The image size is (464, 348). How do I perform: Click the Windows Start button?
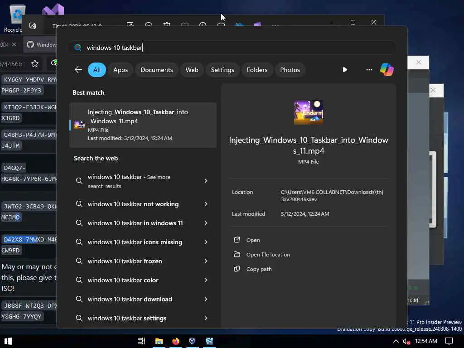point(8,341)
